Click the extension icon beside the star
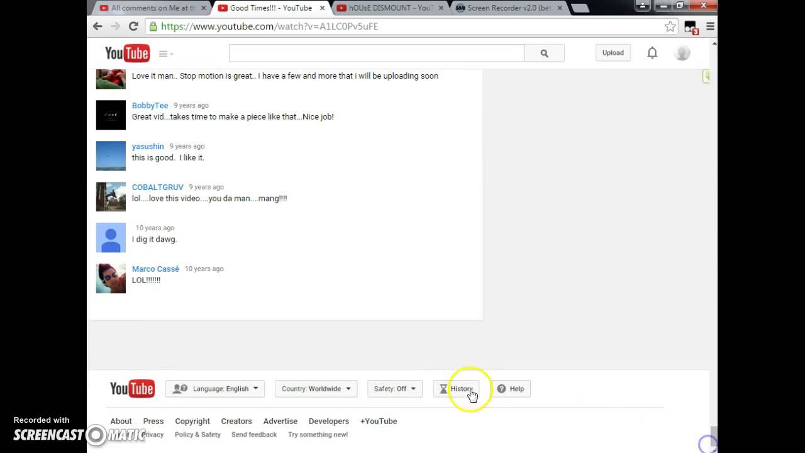The width and height of the screenshot is (805, 453). point(691,27)
